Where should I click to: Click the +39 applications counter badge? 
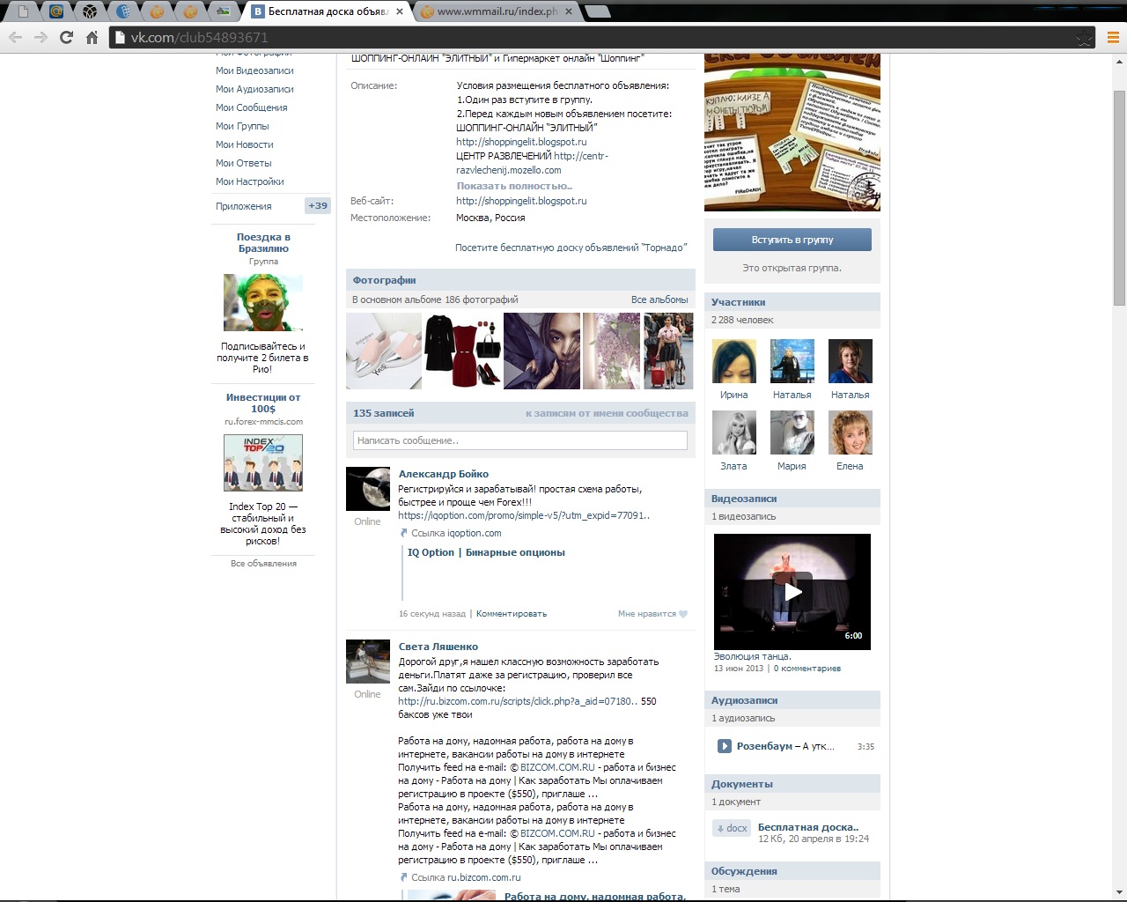[x=317, y=205]
